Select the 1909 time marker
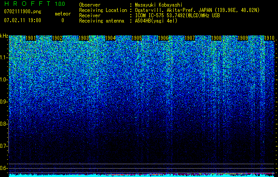The width and height of the screenshot is (278, 177). [243, 38]
